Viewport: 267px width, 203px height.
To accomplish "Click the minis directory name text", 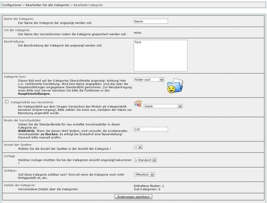I will pos(138,33).
